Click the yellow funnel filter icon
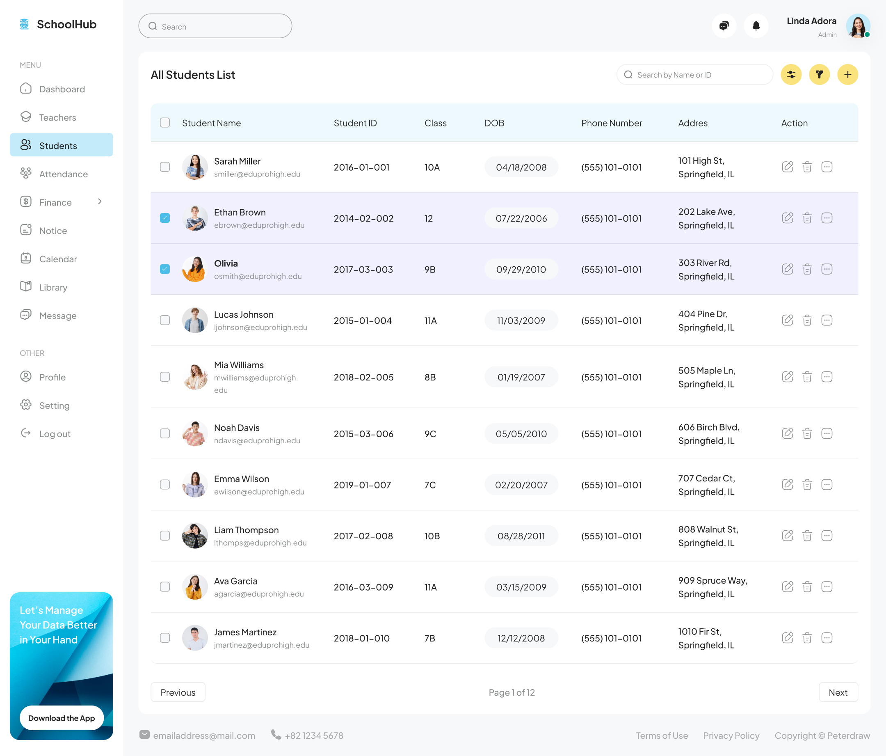The width and height of the screenshot is (886, 756). click(819, 74)
